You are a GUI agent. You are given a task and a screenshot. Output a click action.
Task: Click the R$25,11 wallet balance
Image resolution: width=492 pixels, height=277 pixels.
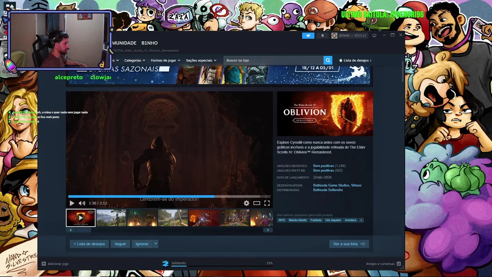(x=360, y=35)
